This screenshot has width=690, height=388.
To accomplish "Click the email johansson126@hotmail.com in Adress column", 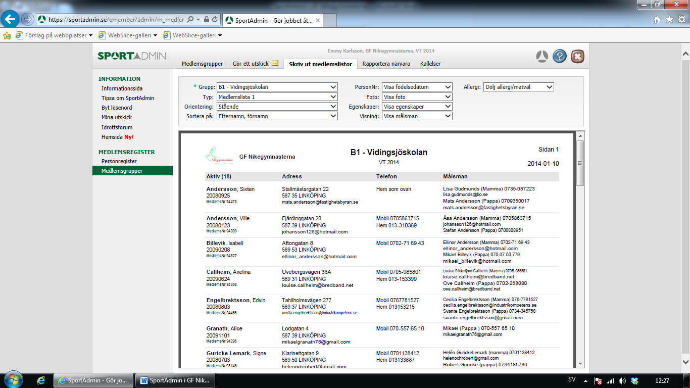I will 315,231.
